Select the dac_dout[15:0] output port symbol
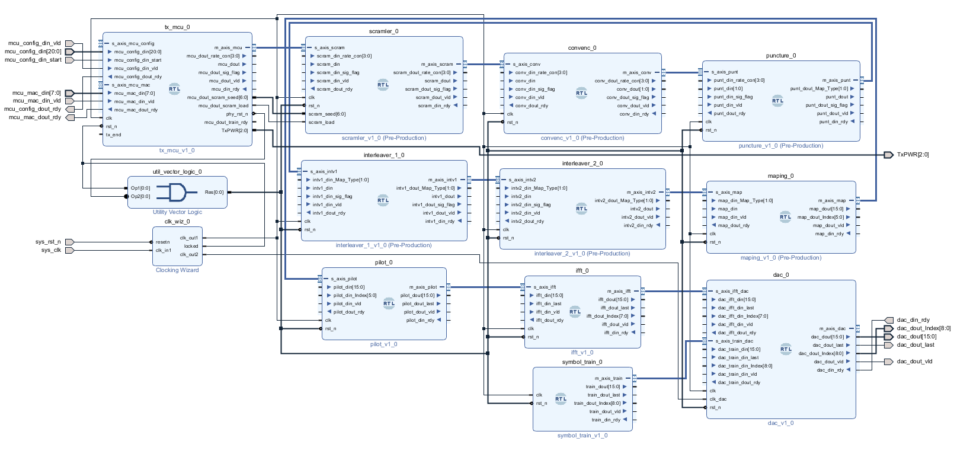This screenshot has height=454, width=954. click(888, 337)
